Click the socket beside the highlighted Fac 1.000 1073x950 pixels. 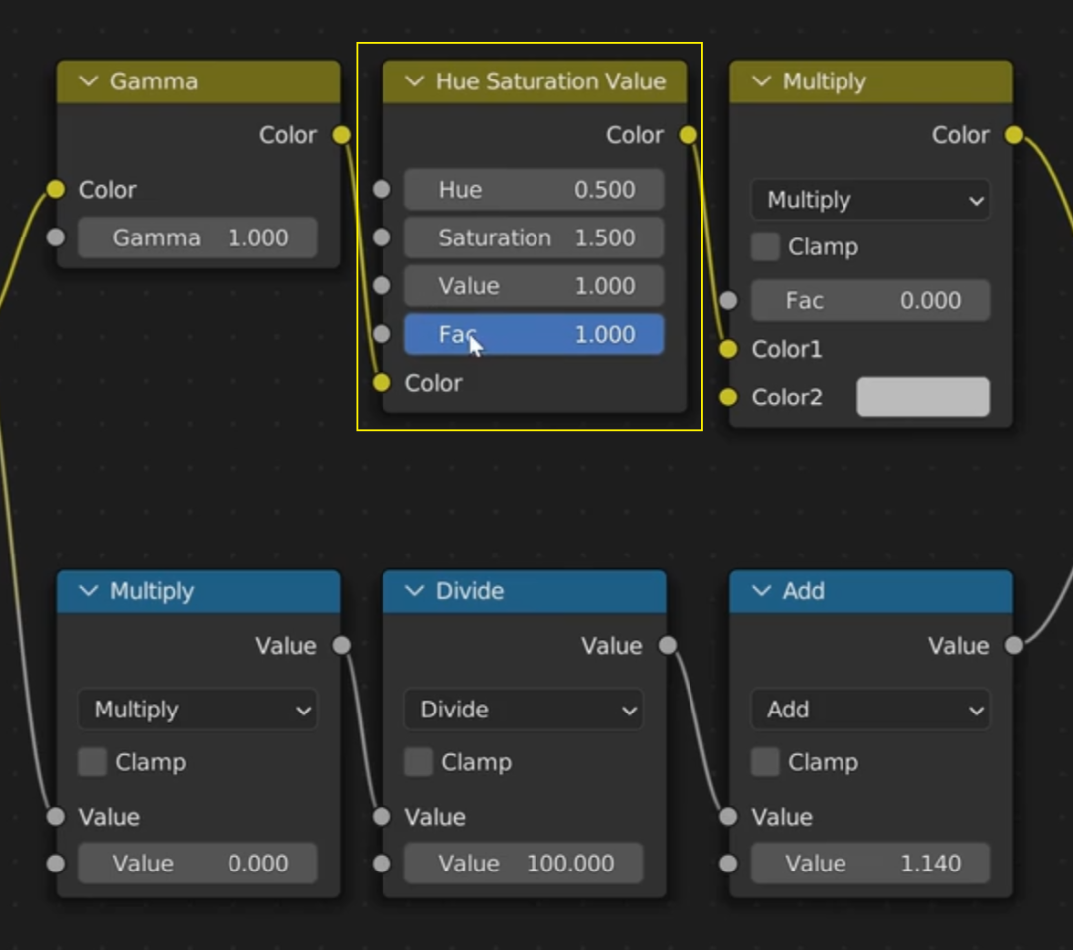click(x=382, y=334)
